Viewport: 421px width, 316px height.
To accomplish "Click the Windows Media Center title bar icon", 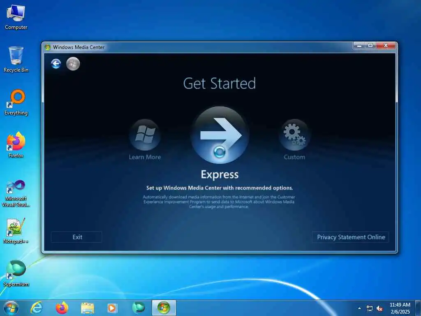I will tap(48, 47).
